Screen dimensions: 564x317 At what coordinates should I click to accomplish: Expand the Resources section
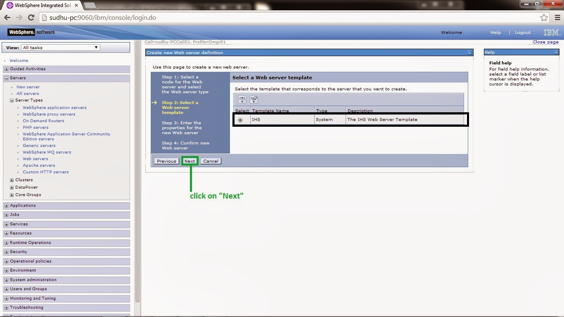(x=7, y=233)
